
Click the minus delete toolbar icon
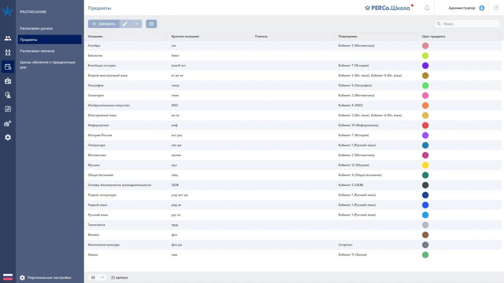[x=136, y=24]
